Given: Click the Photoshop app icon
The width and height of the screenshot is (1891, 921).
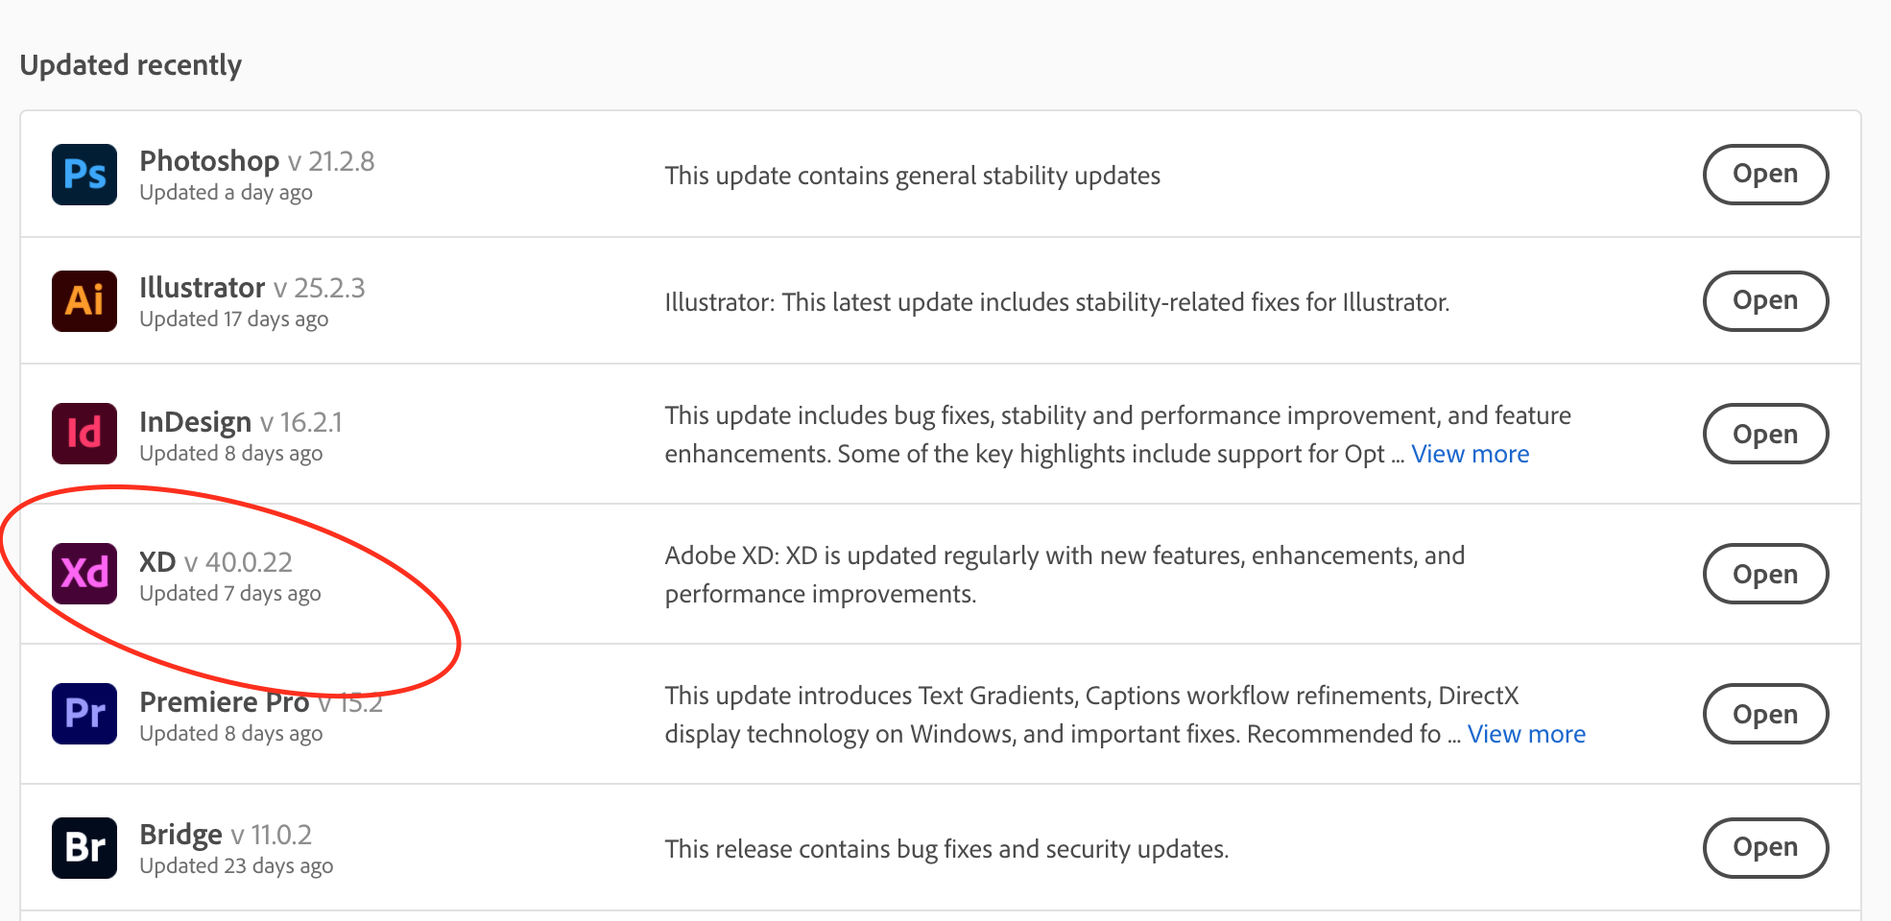Looking at the screenshot, I should 84,175.
